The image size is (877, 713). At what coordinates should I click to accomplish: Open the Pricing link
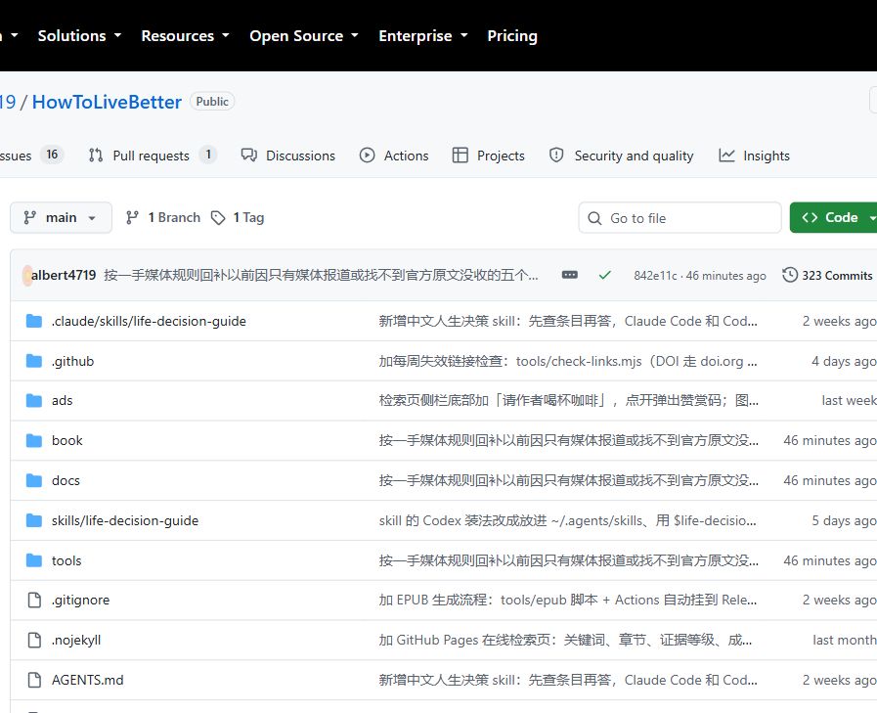click(512, 36)
